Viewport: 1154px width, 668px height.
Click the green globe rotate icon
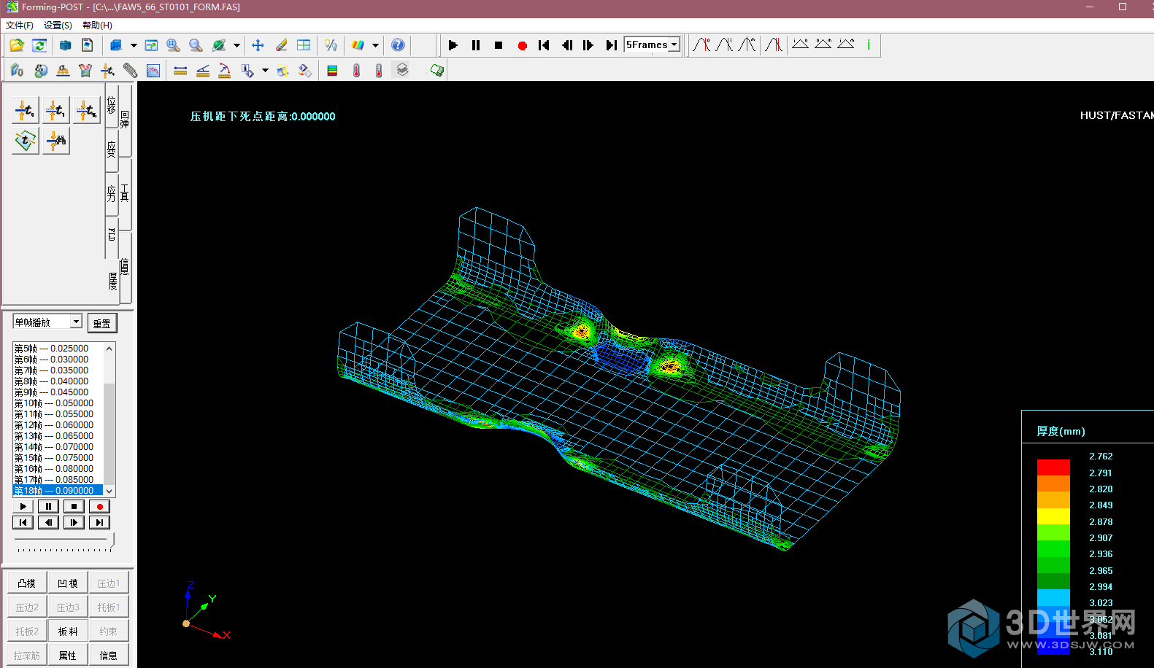[x=218, y=45]
